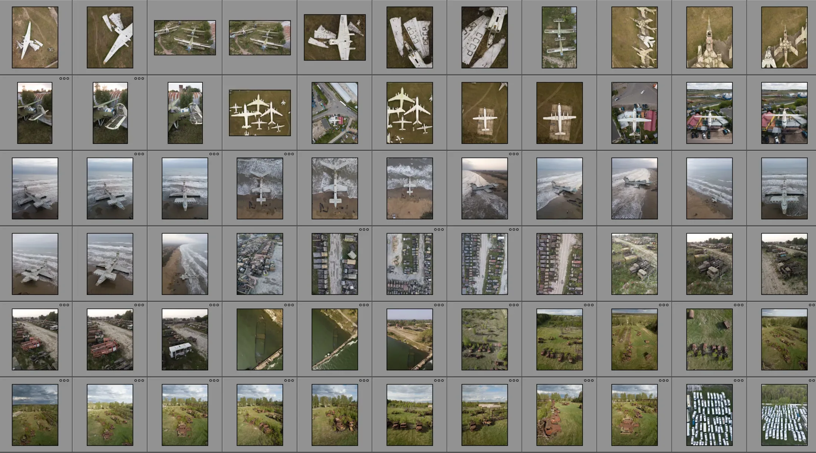Click the three-dot badge on the top-down rusty trucks with sheds thumbnail
The height and width of the screenshot is (453, 816).
coord(739,305)
